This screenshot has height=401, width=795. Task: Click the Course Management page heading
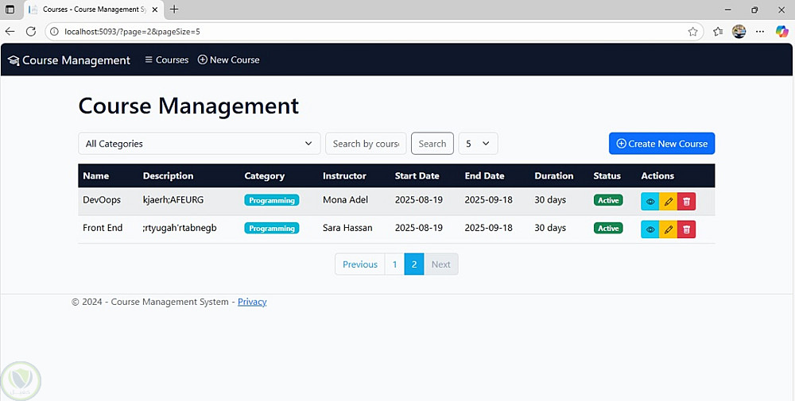[x=188, y=106]
